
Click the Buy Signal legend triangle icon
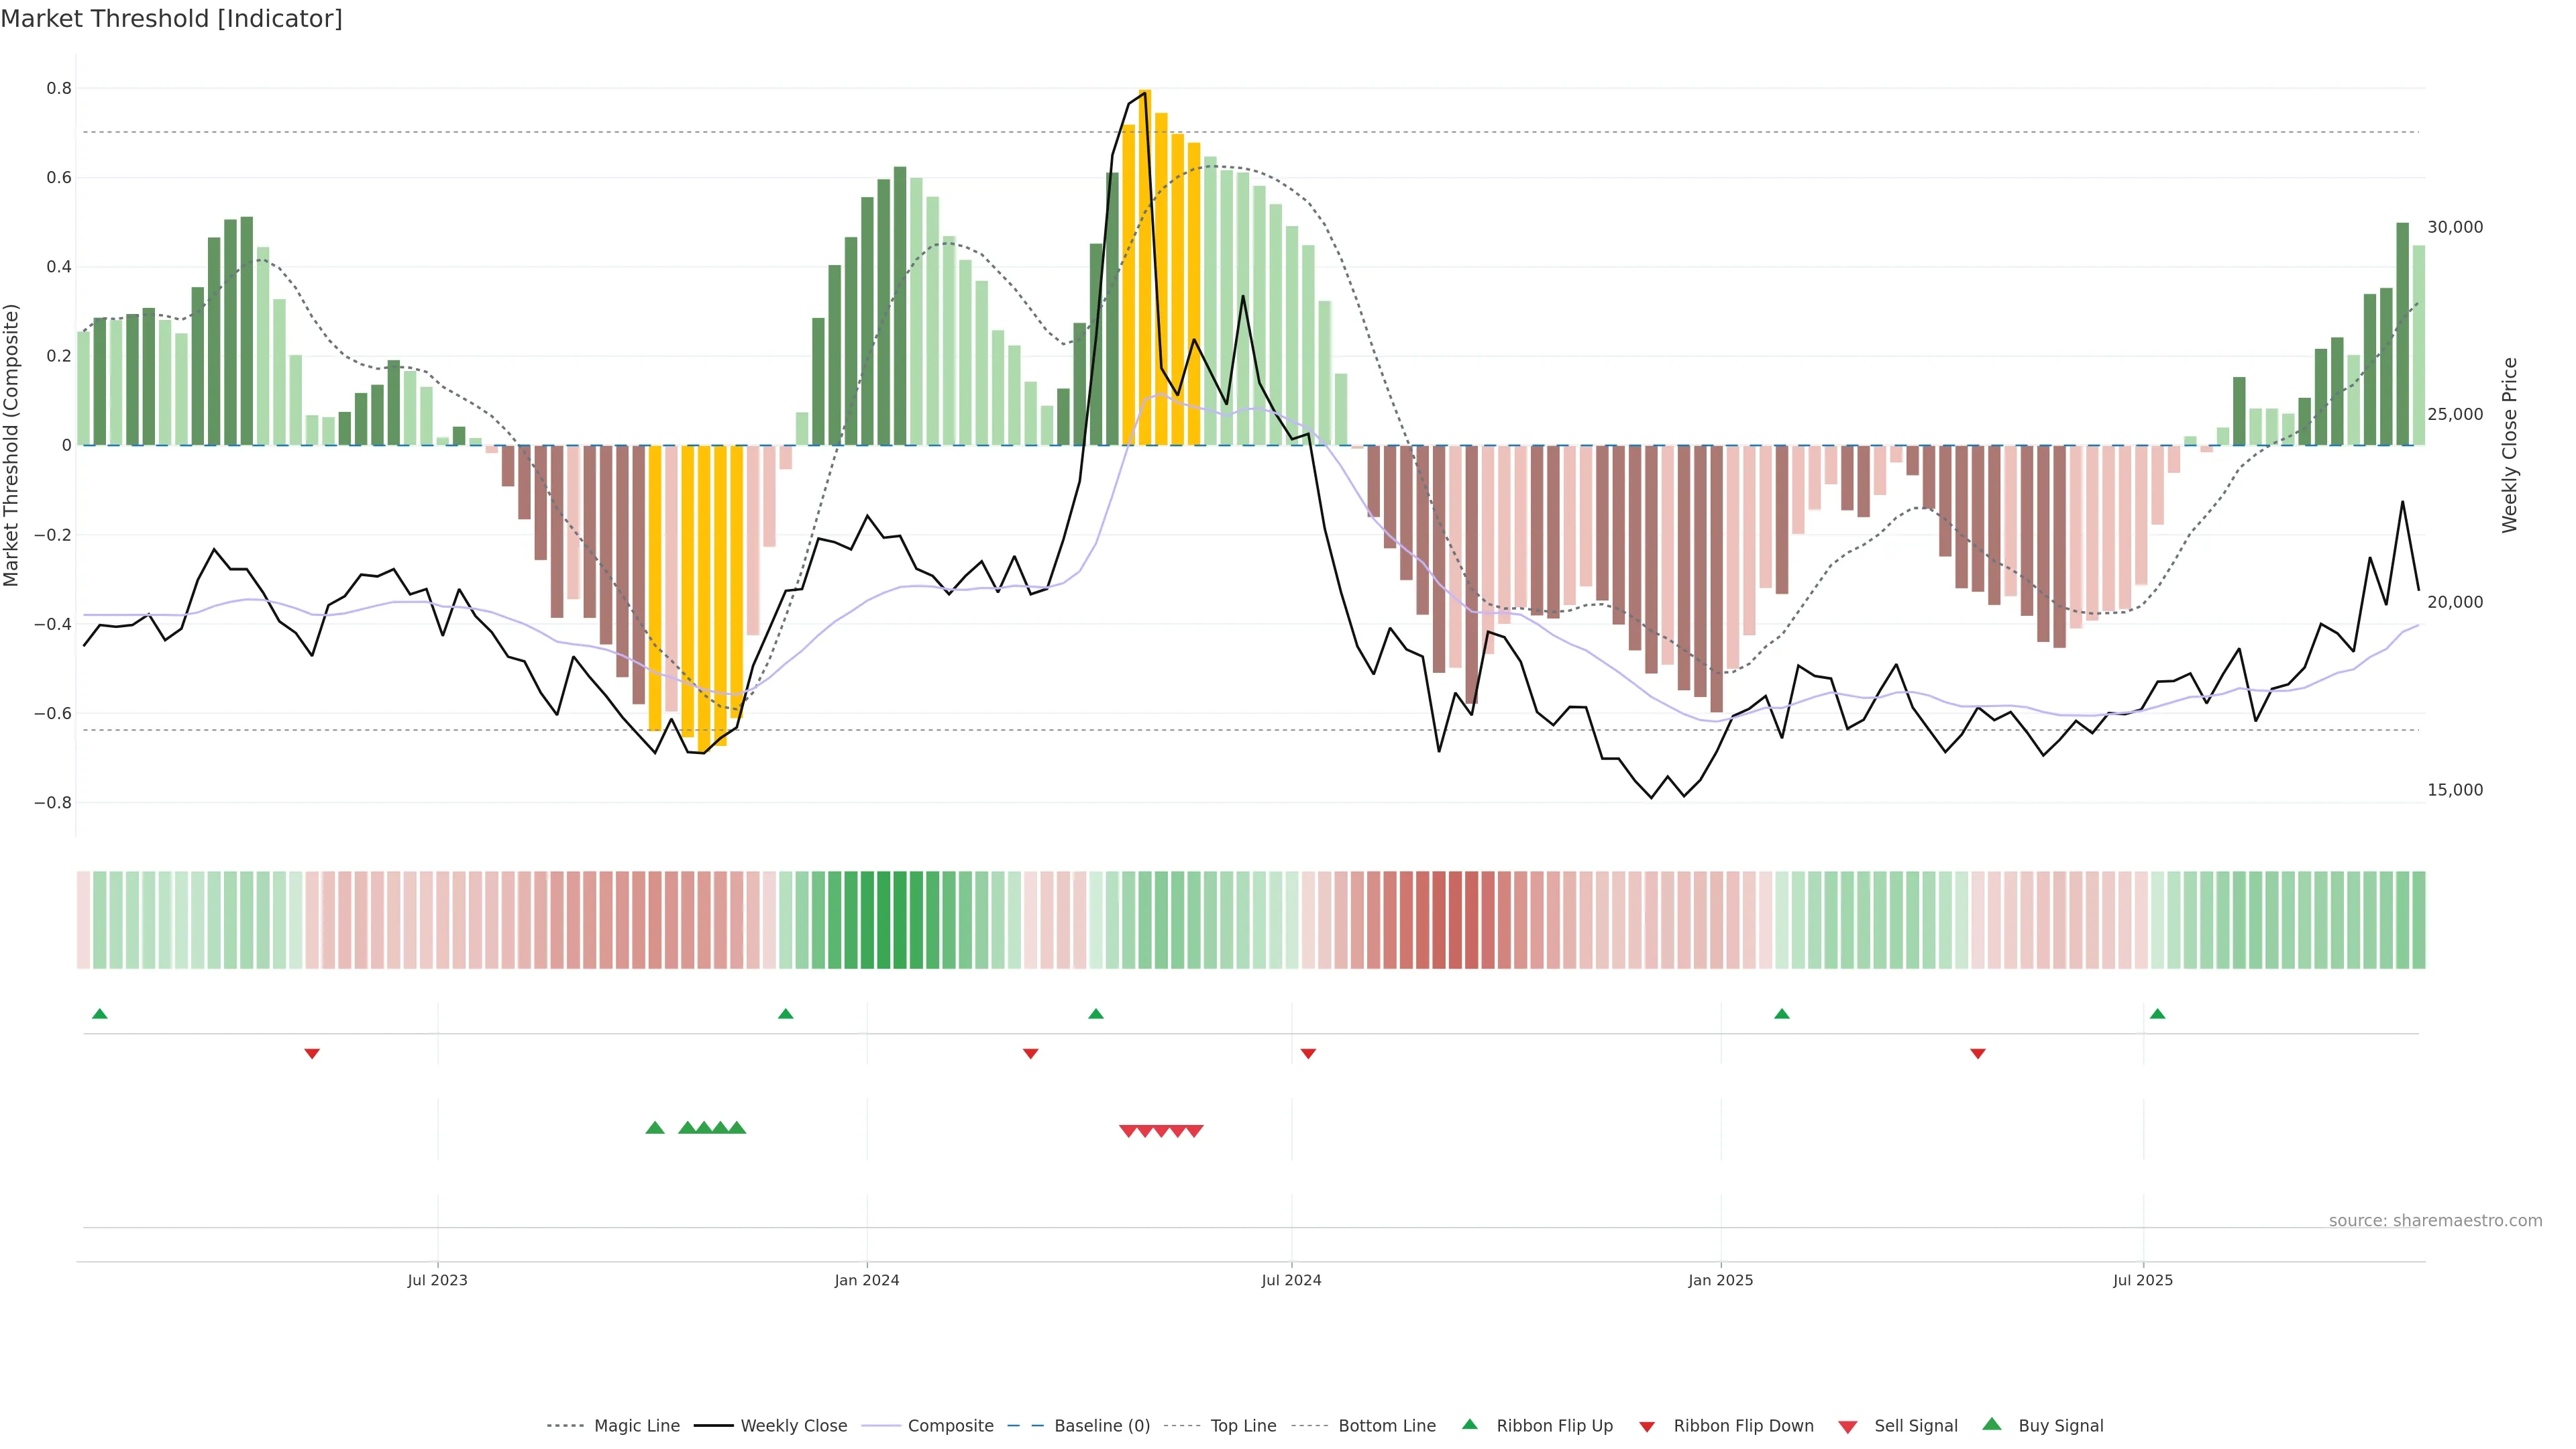pyautogui.click(x=1991, y=1424)
